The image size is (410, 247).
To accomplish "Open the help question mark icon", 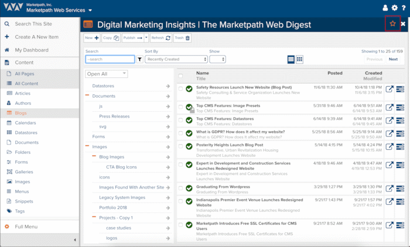I will (x=404, y=8).
